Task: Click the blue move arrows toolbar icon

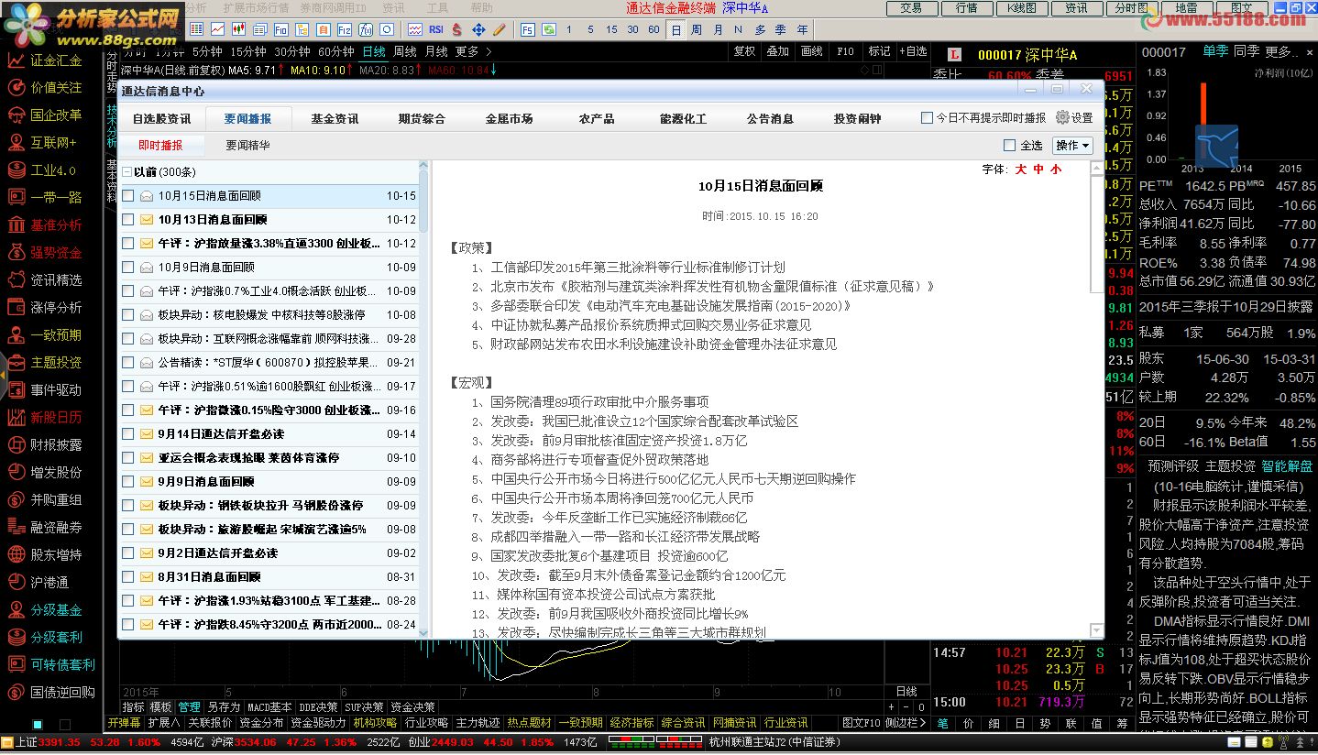Action: [478, 29]
